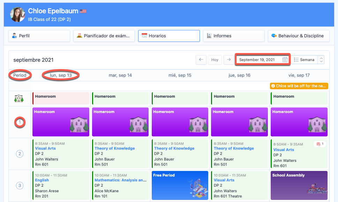Screen dimensions: 338x202
Task: Click period 1 circle icon
Action: point(20,122)
